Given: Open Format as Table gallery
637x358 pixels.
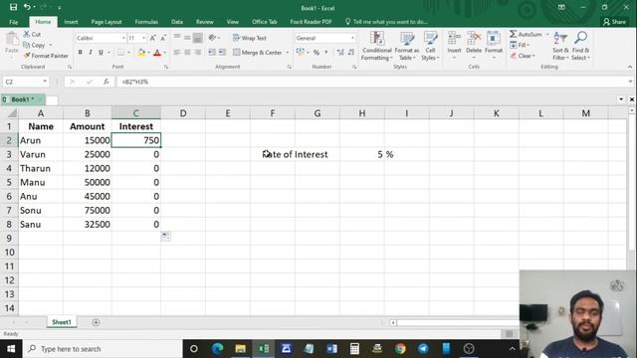Looking at the screenshot, I should point(407,46).
